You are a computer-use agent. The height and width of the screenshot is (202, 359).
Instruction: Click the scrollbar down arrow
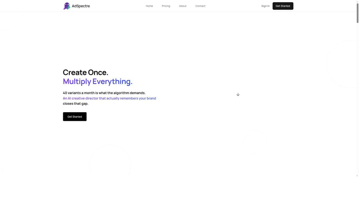pos(357,176)
